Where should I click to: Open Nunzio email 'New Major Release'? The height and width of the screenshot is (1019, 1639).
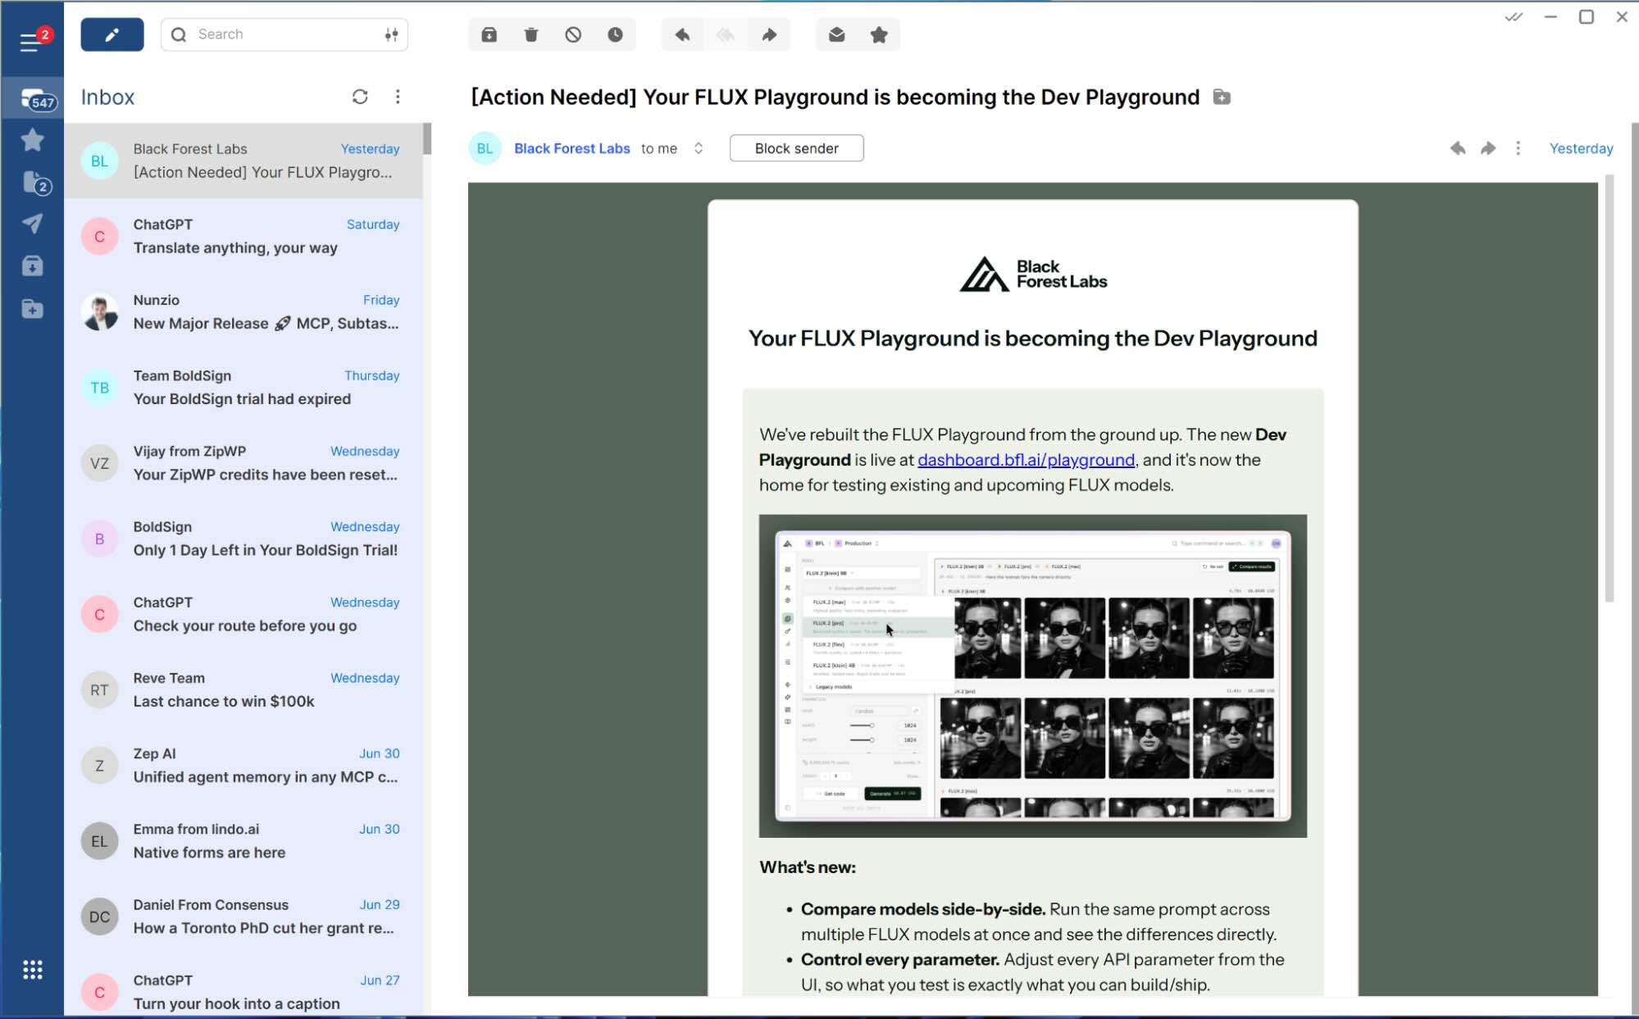[244, 312]
